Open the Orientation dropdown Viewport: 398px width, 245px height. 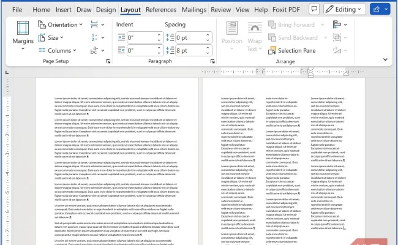(60, 24)
